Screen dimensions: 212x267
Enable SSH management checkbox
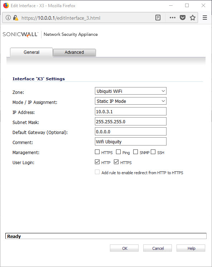[153, 152]
